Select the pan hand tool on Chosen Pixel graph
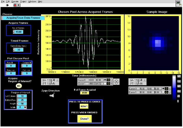This screenshot has height=128, width=183. 53,83
